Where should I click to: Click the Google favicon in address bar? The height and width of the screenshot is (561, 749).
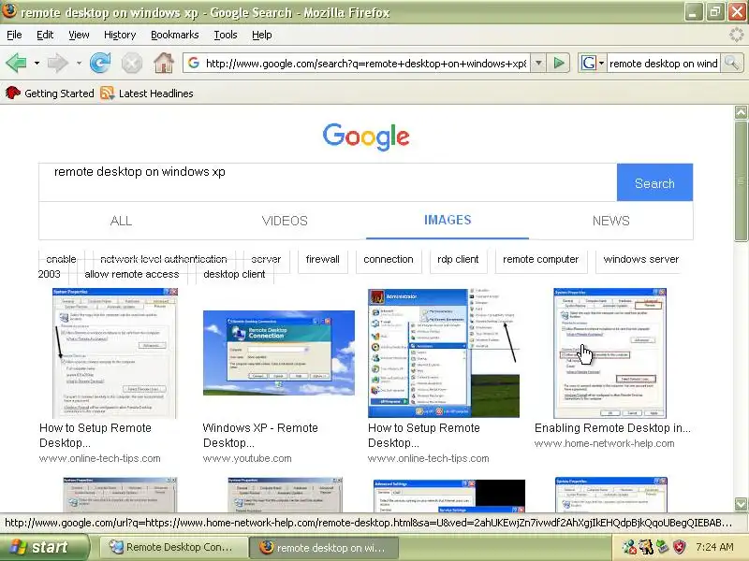click(194, 63)
